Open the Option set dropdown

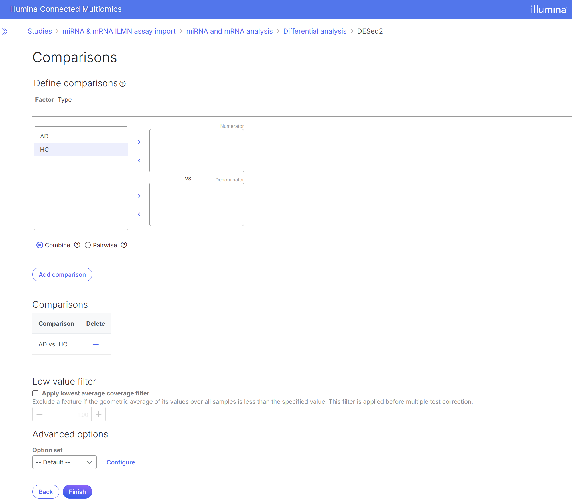coord(64,462)
